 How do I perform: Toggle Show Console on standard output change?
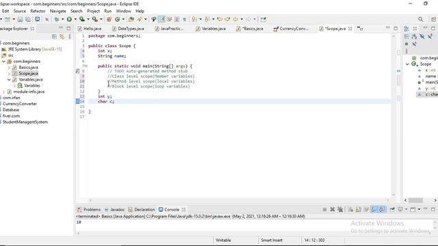(374, 209)
